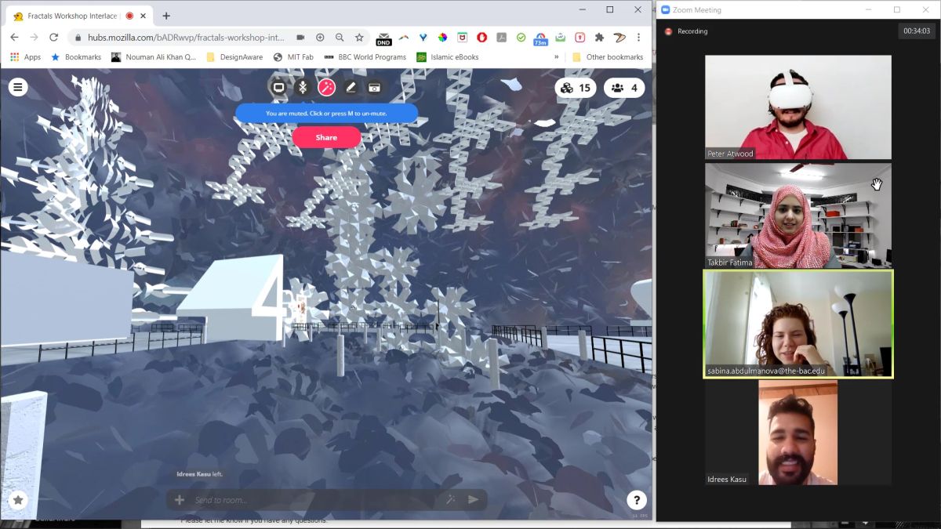Open the MIT Fab bookmark
This screenshot has height=529, width=941.
click(x=293, y=57)
